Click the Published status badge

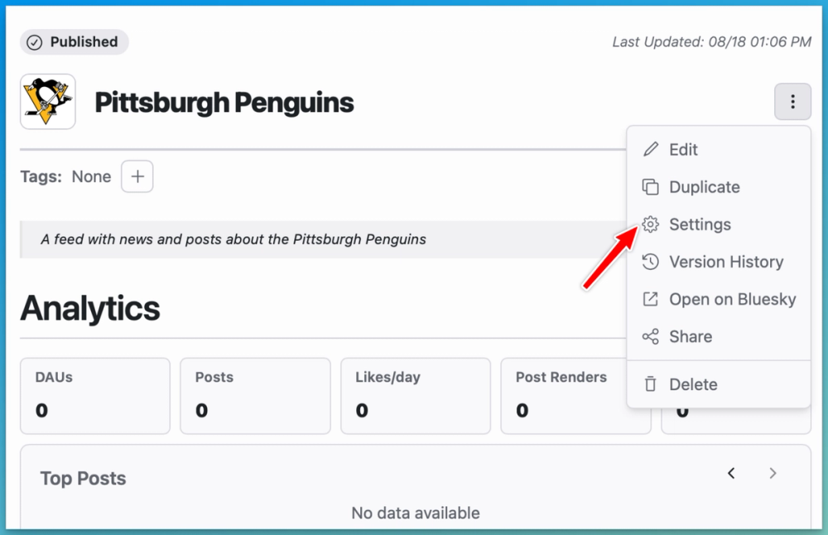pos(74,41)
